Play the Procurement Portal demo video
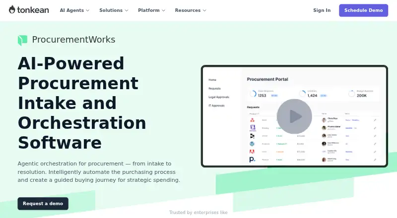Screen dimensions: 397x218 294,116
